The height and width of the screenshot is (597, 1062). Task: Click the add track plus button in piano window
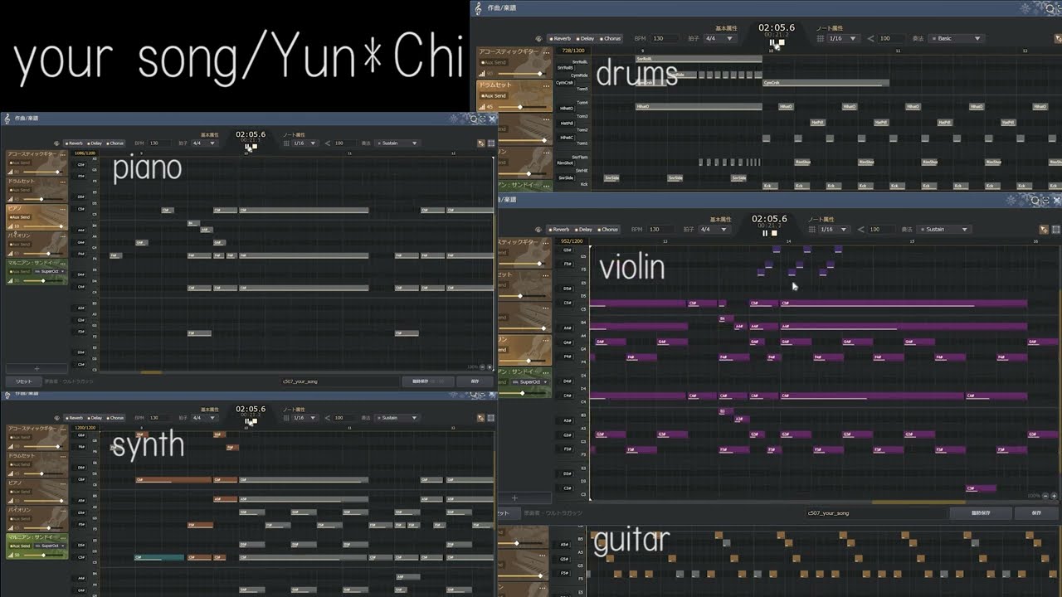pos(36,368)
